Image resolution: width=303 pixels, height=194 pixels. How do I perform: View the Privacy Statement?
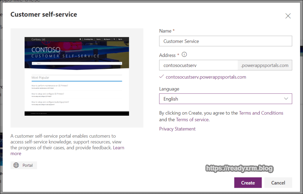point(177,129)
